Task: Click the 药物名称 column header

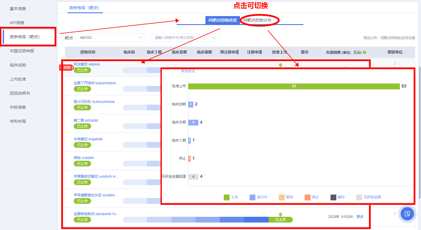Action: [x=88, y=52]
